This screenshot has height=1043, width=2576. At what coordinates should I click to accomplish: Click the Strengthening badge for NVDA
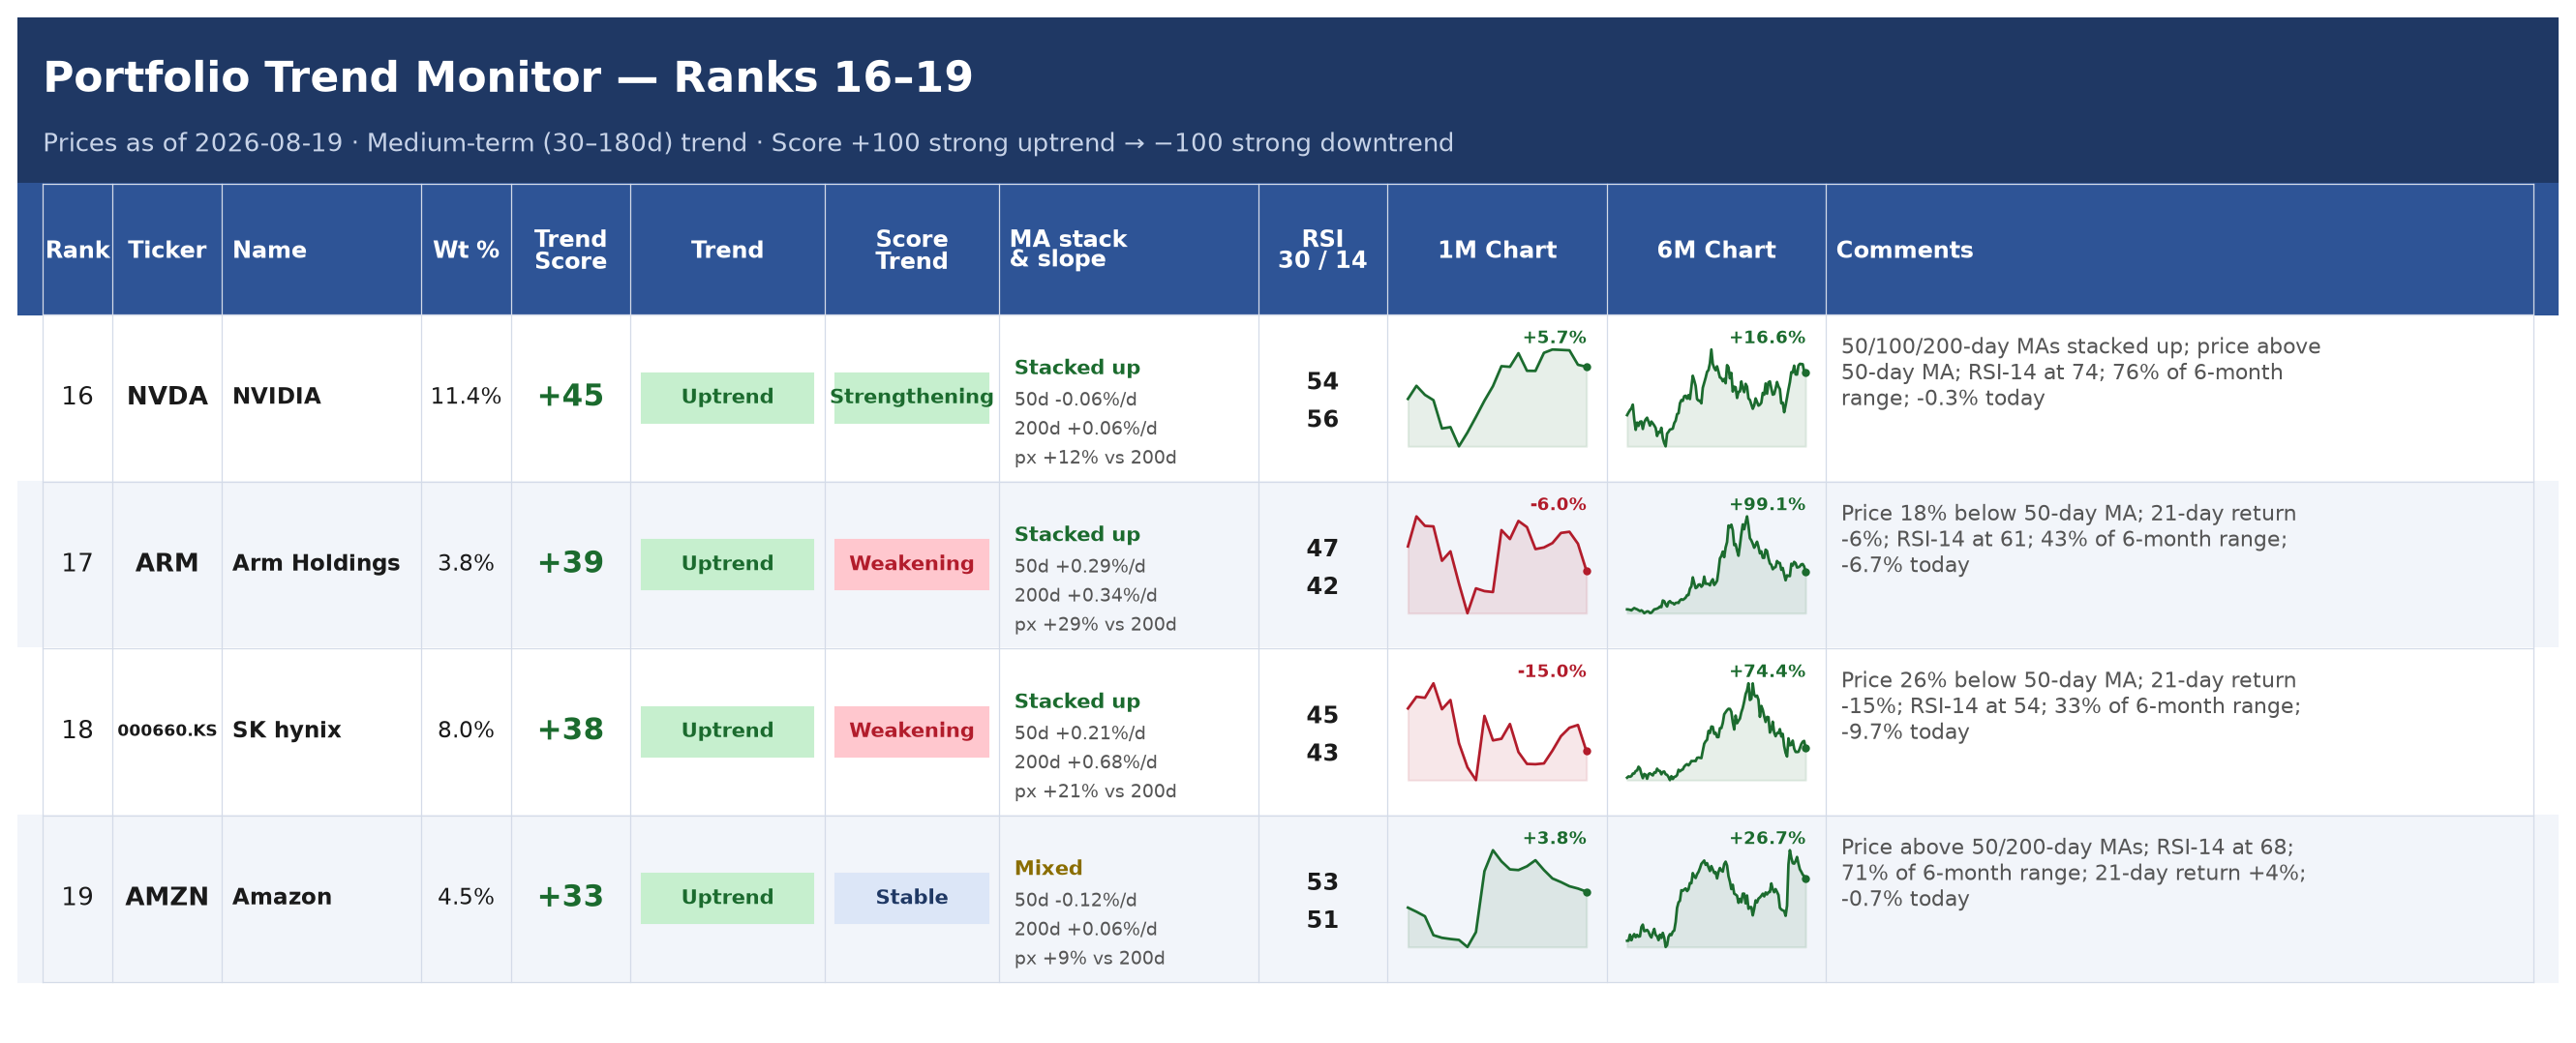tap(912, 398)
